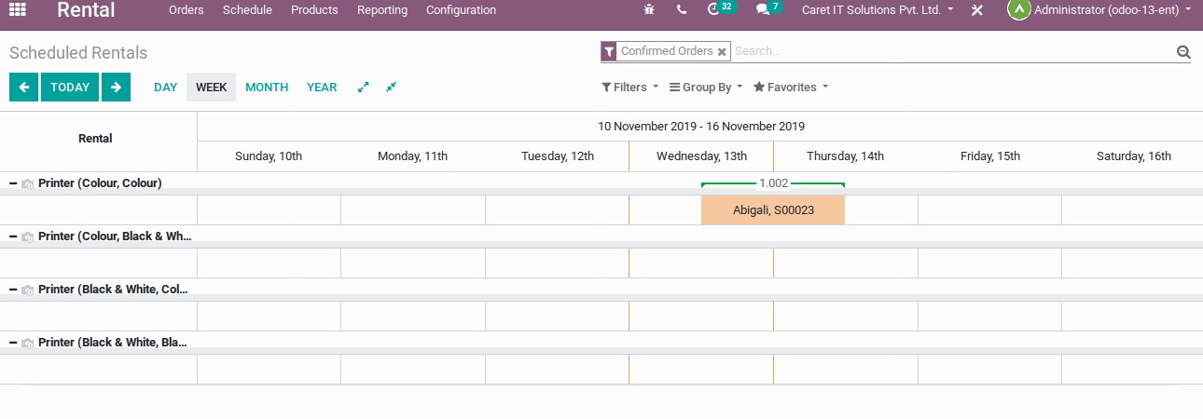Open the messages chat icon
Screen dimensions: 1203x419
tap(763, 10)
